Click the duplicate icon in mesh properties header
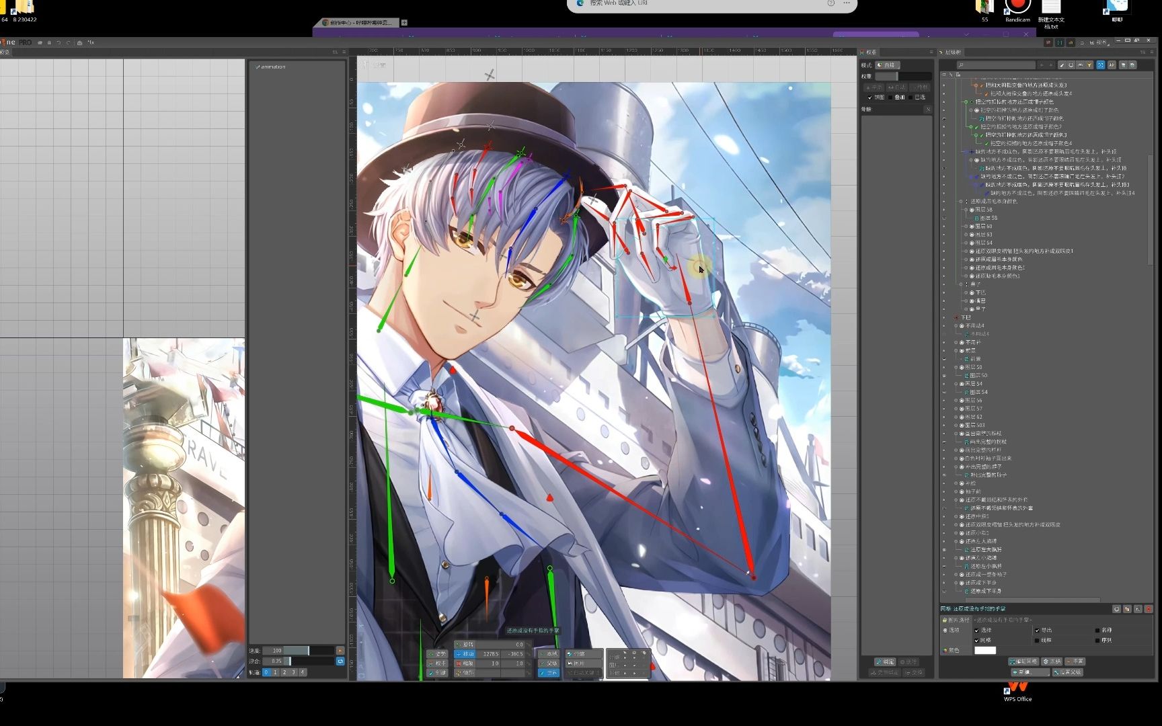 [1127, 609]
